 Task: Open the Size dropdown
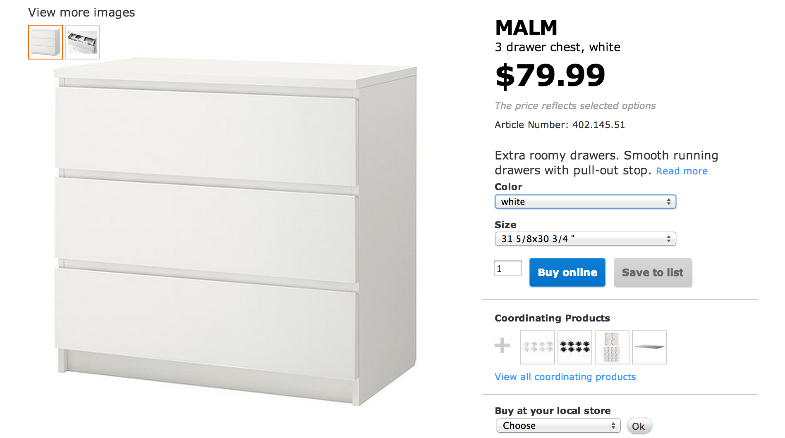(585, 239)
